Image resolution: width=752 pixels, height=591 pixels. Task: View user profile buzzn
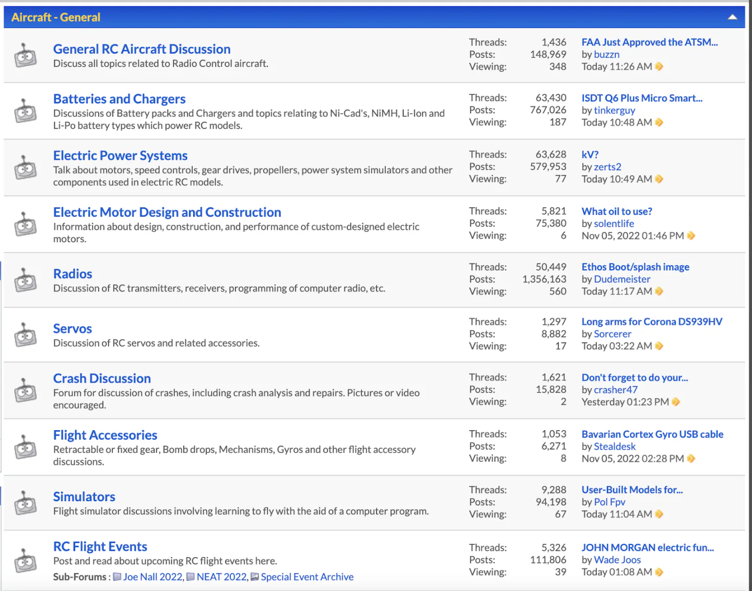click(607, 54)
